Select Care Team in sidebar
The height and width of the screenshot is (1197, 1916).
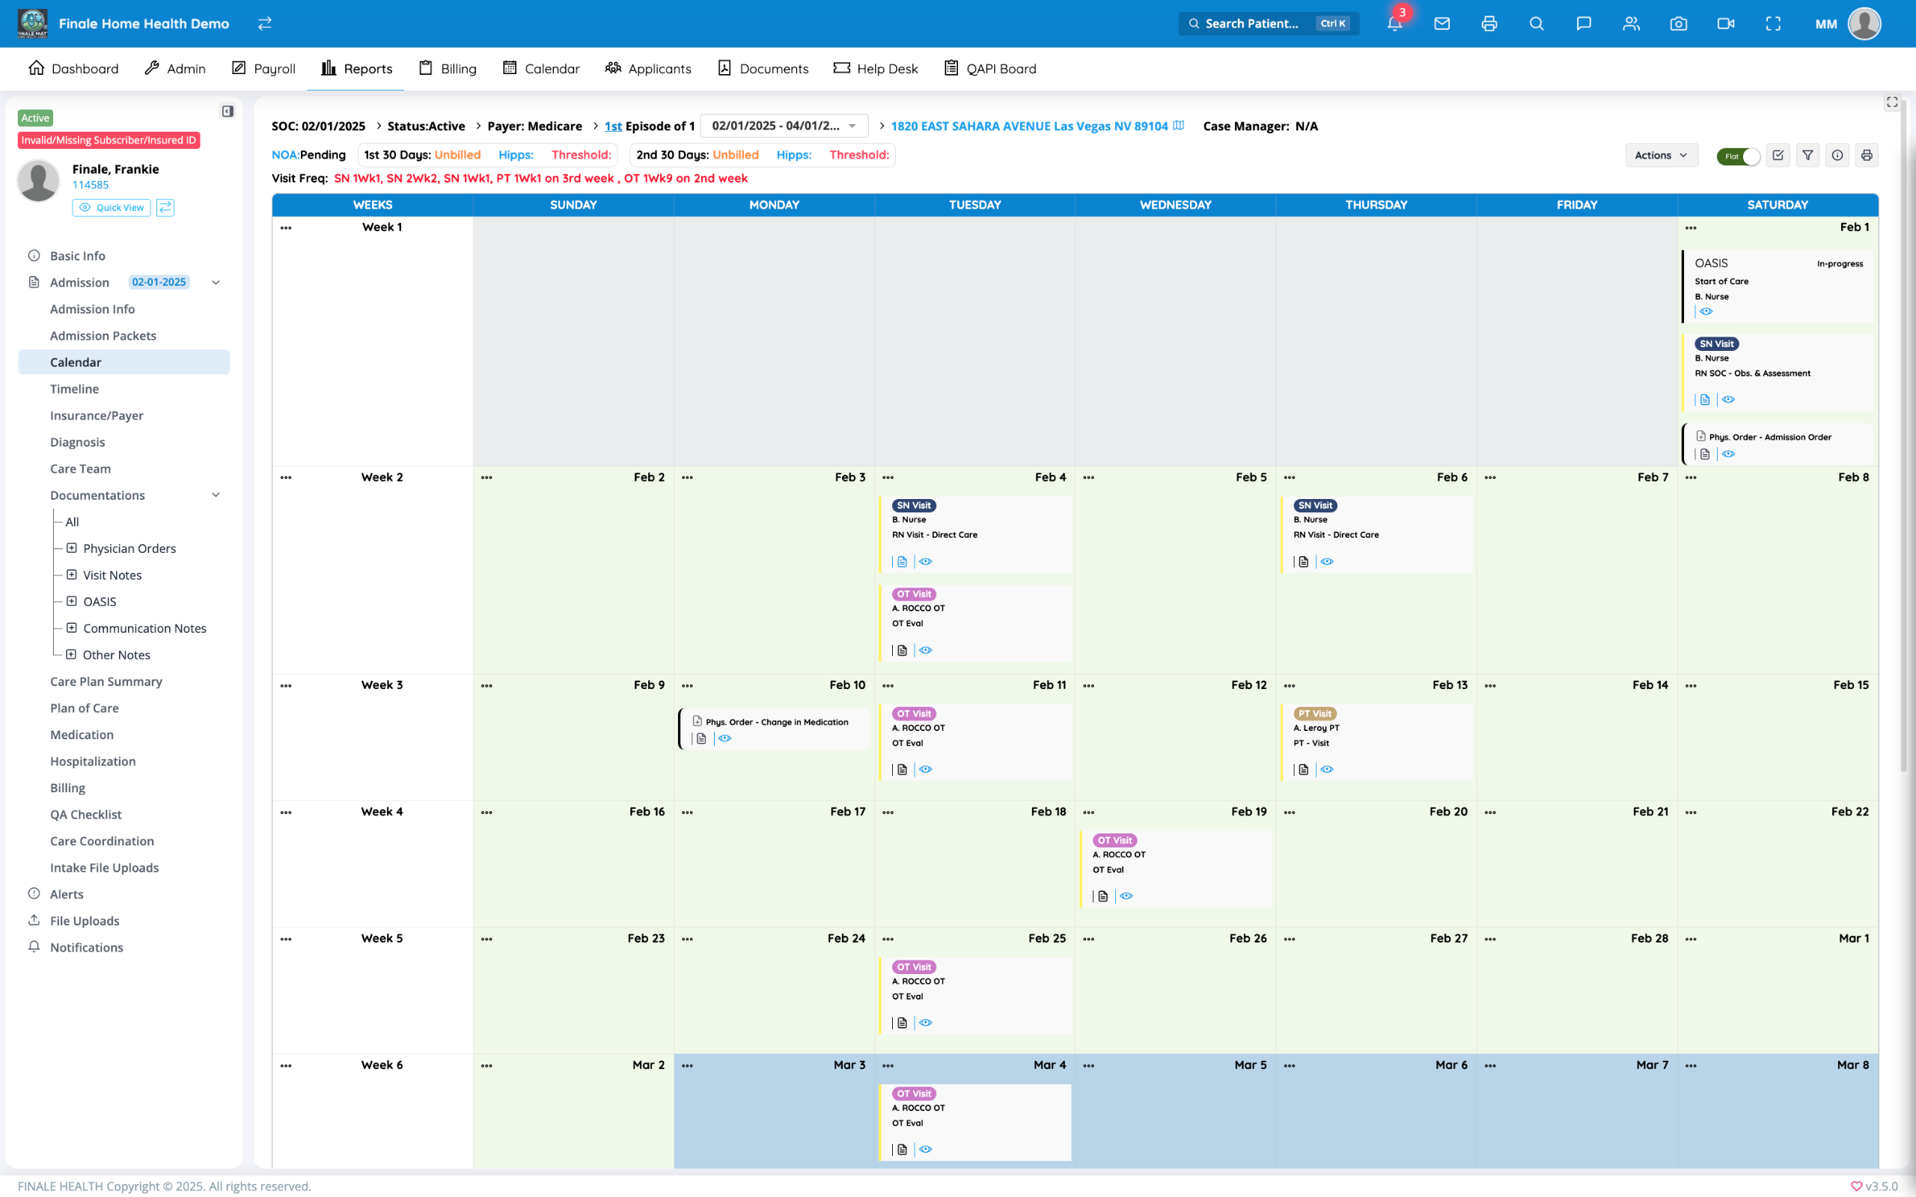click(x=80, y=468)
